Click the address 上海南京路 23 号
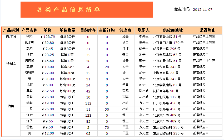The width and height of the screenshot is (224, 140). [x=166, y=73]
